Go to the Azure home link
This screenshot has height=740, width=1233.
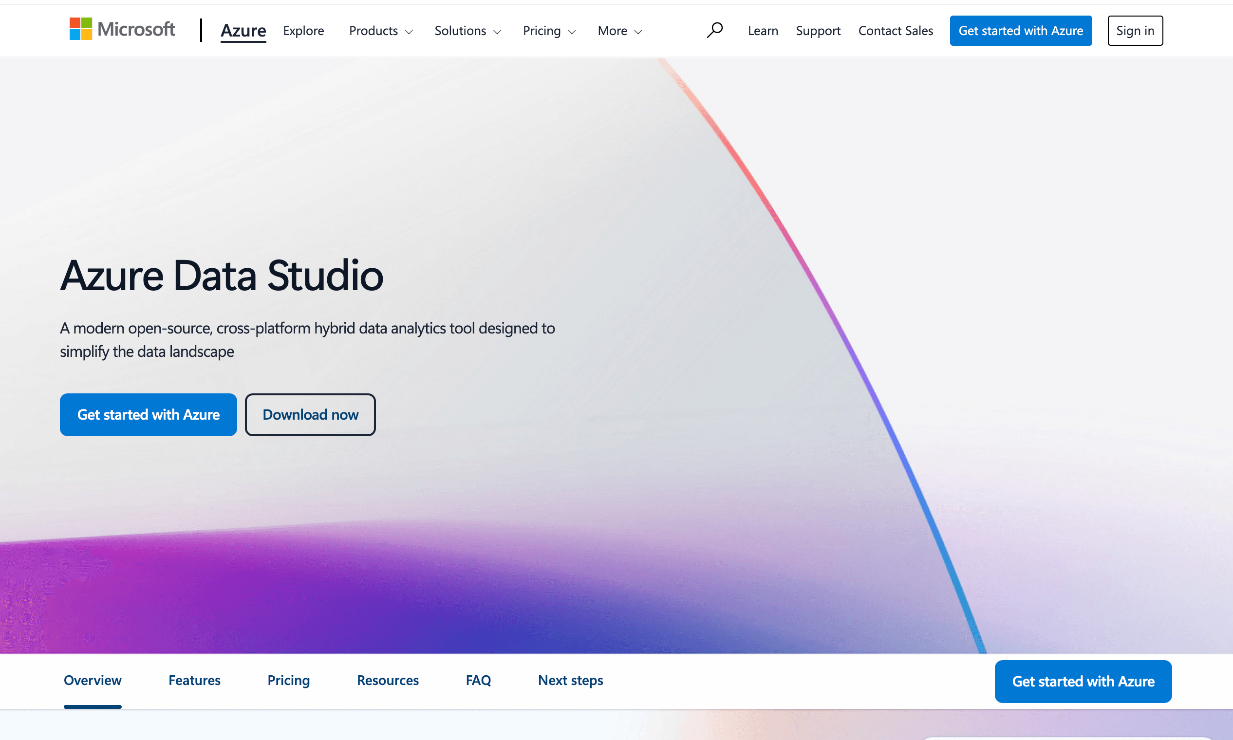pos(243,31)
